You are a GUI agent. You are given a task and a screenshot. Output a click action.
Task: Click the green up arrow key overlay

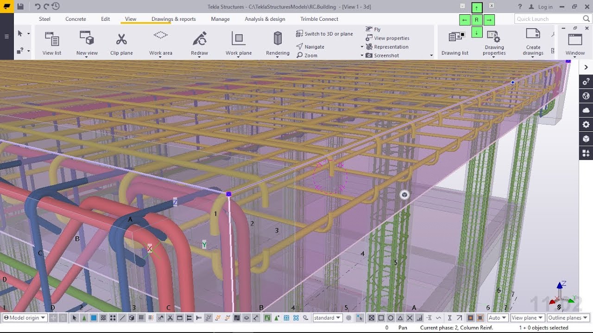tap(476, 7)
